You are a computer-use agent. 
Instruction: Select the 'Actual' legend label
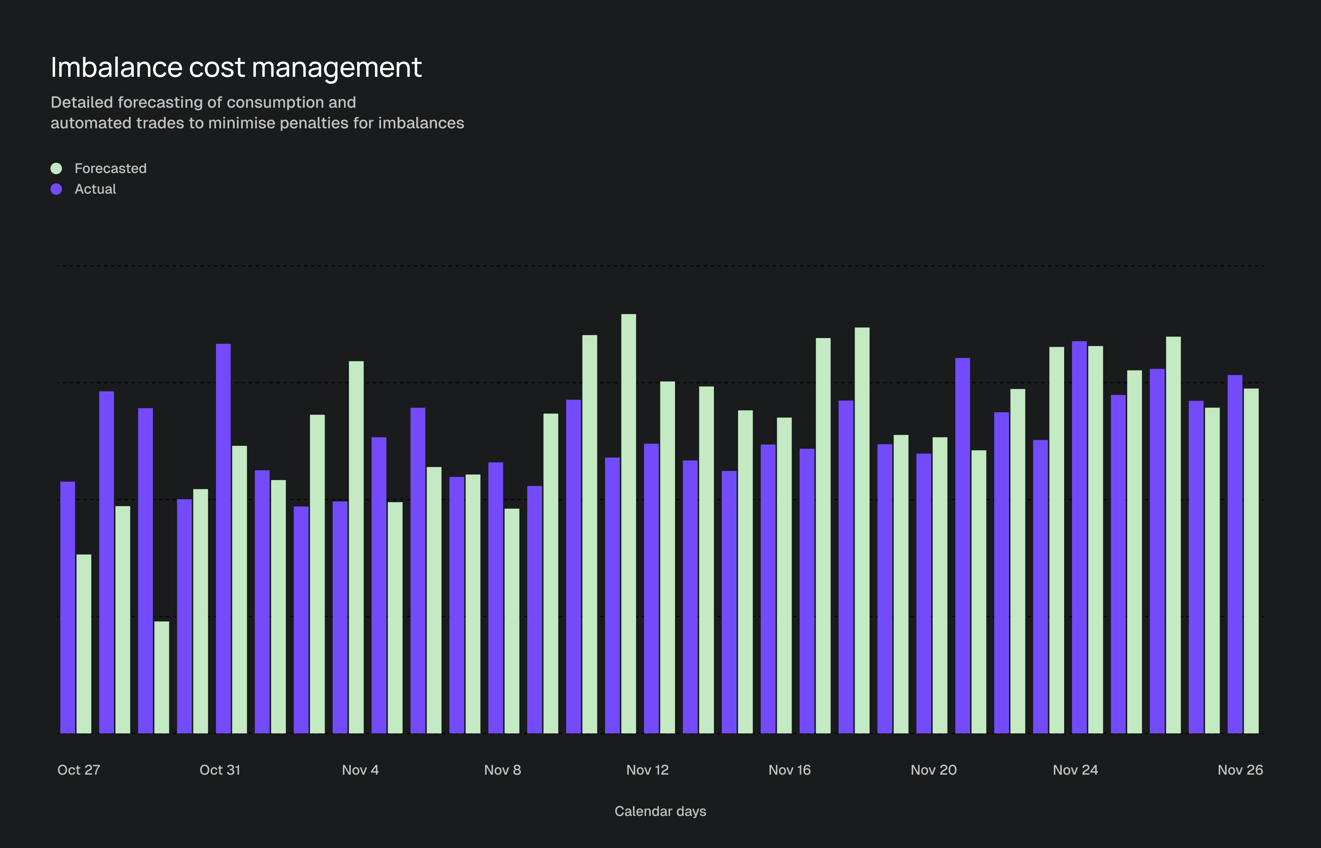[x=95, y=189]
